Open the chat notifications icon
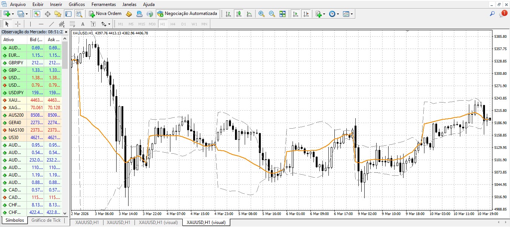510x227 pixels. coord(503,13)
